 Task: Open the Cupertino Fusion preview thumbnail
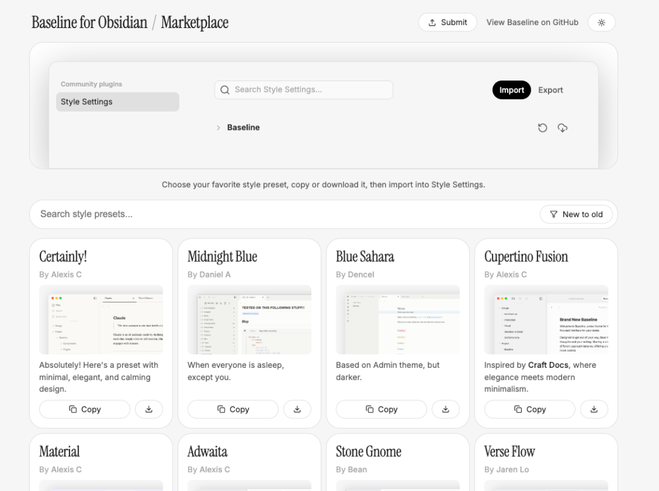coord(546,320)
